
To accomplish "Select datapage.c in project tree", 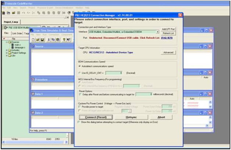I will 20,47.
